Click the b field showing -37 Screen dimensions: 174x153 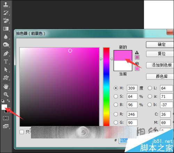166,105
